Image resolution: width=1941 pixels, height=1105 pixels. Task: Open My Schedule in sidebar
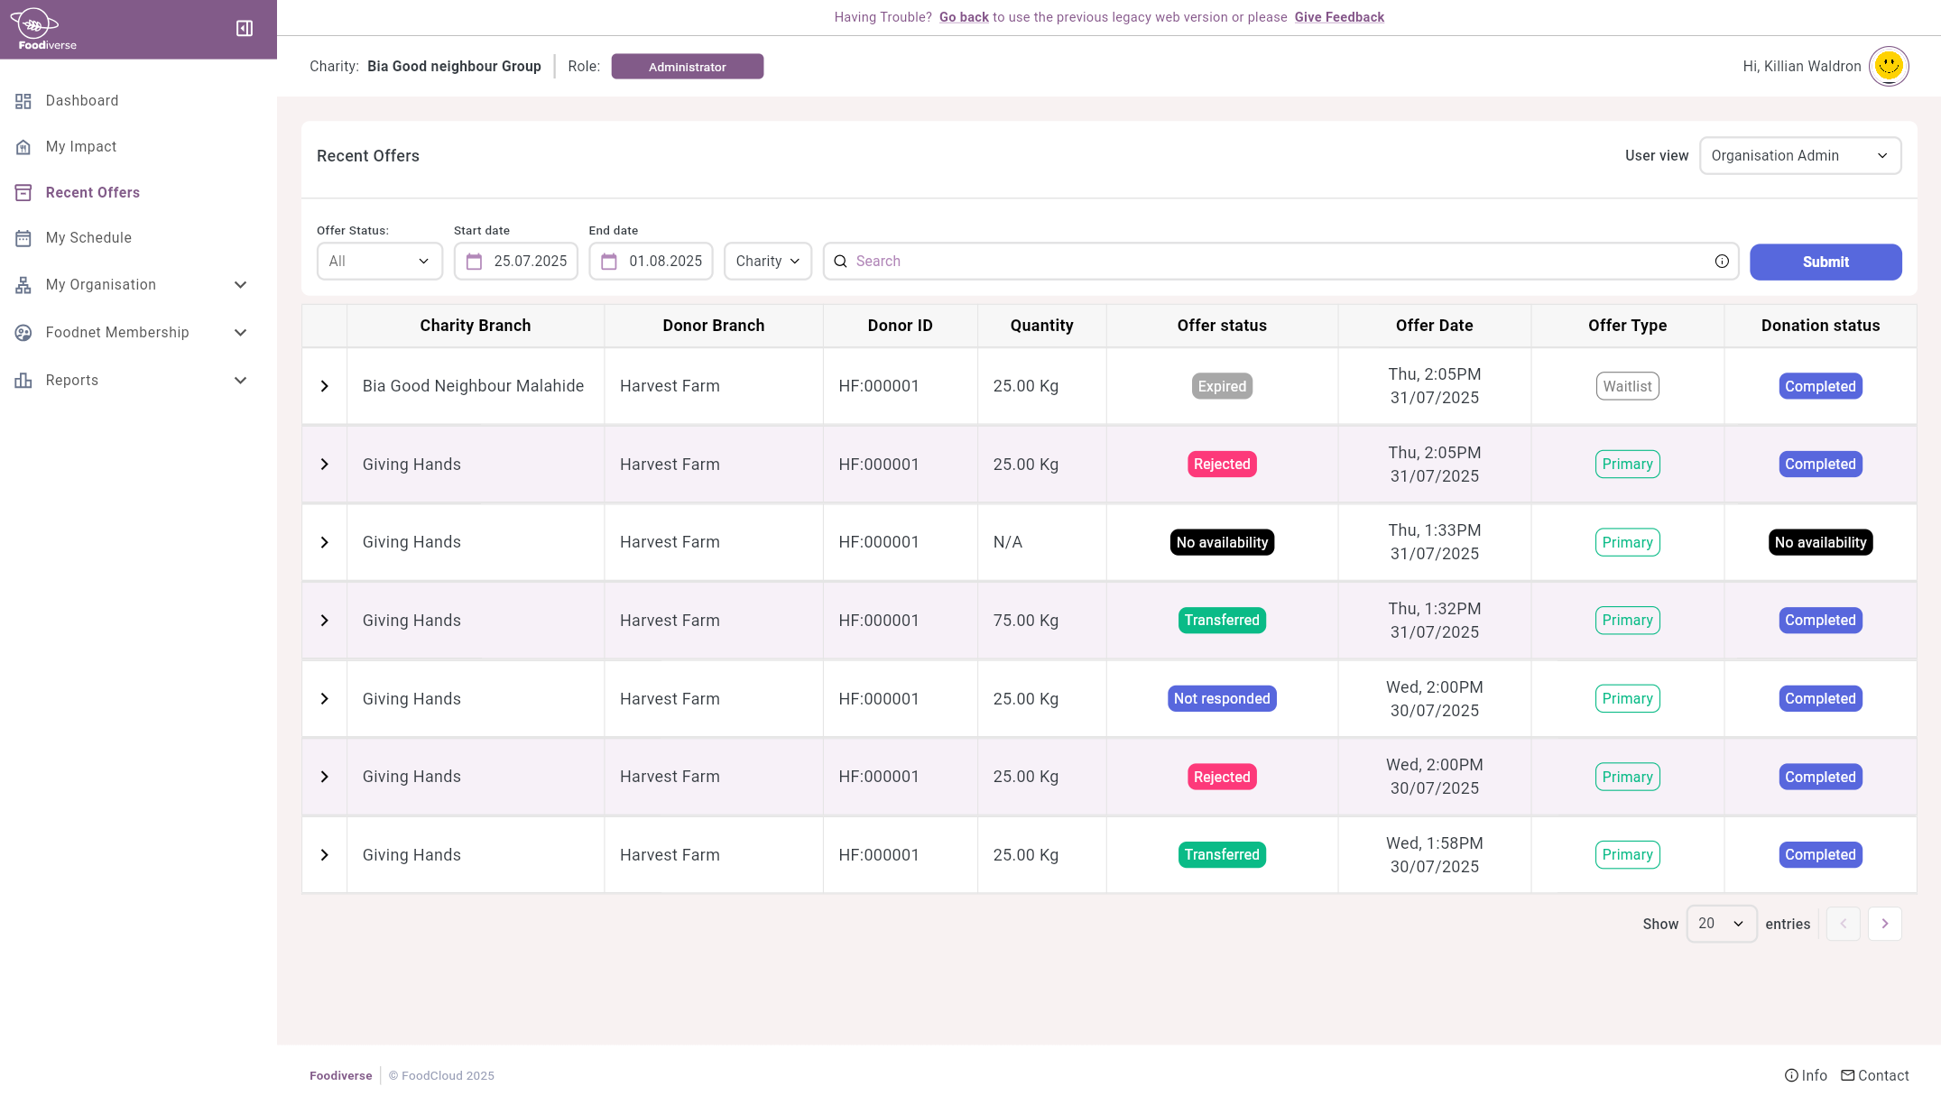click(x=88, y=238)
